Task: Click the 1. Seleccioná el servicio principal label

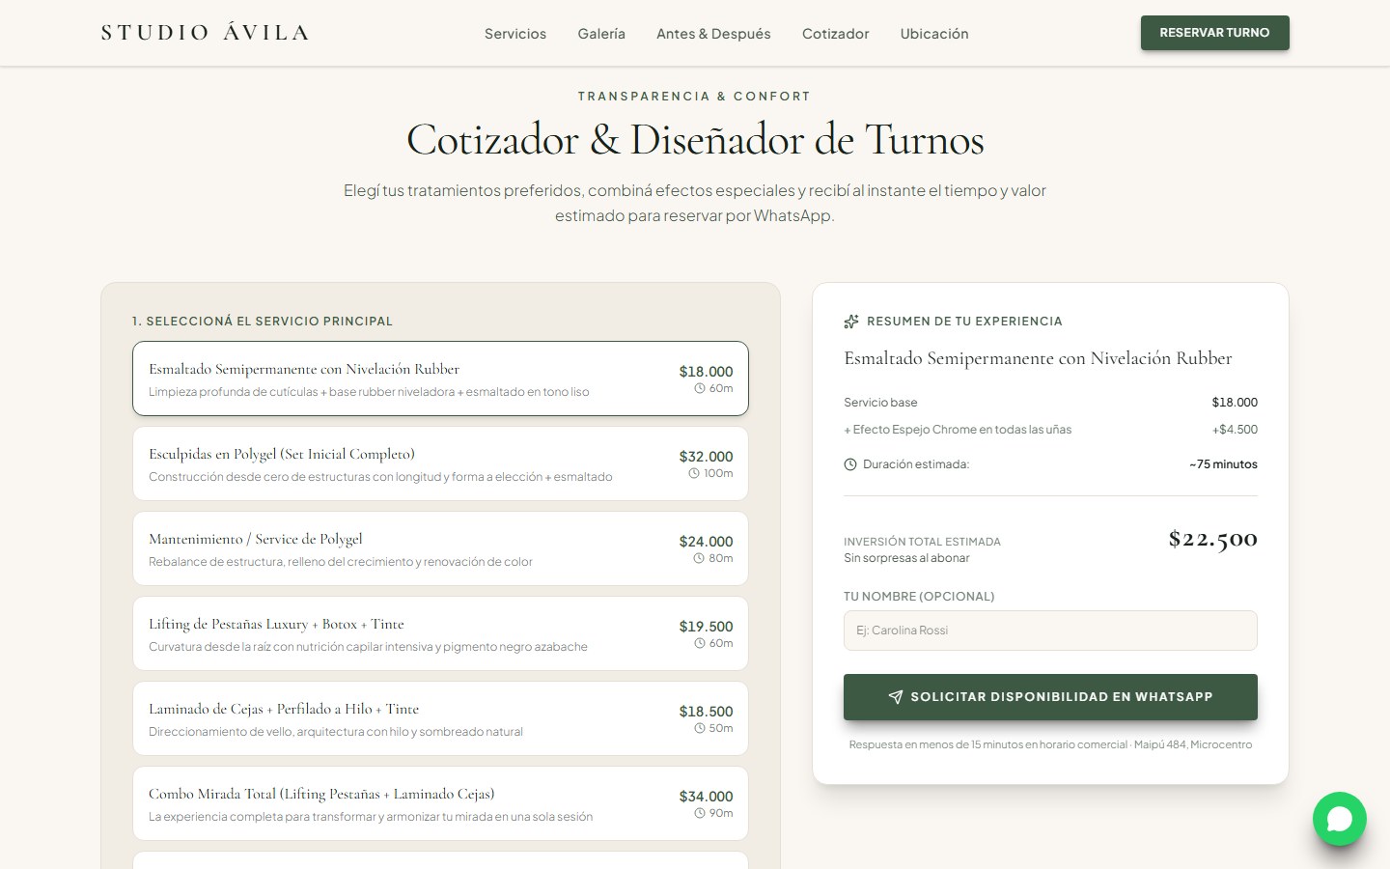Action: pos(263,322)
